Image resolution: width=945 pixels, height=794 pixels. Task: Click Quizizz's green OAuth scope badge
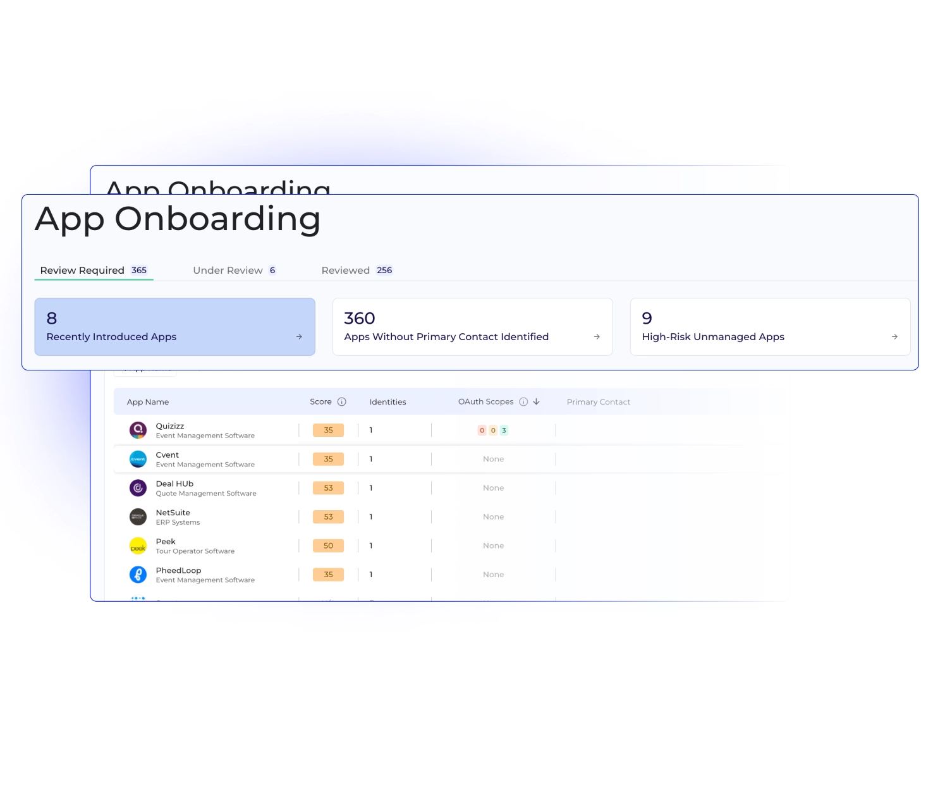coord(503,430)
